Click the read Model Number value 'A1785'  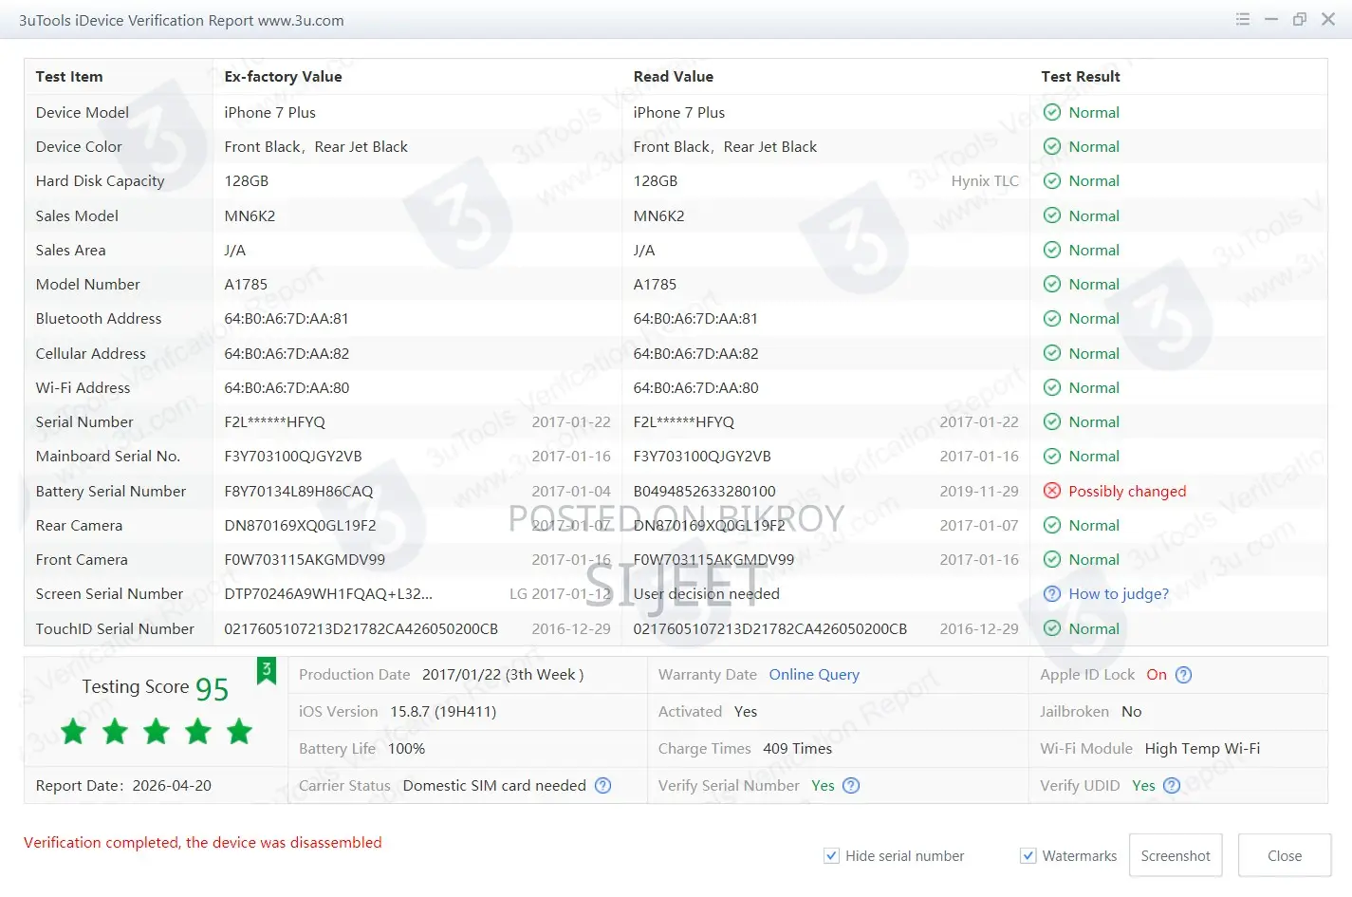click(656, 285)
